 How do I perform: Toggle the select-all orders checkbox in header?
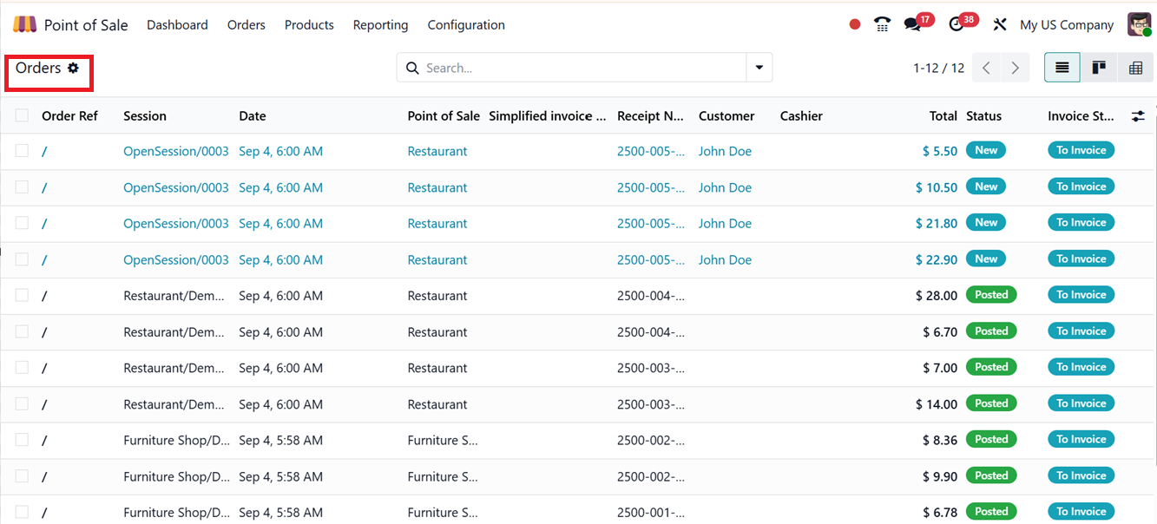click(x=22, y=115)
